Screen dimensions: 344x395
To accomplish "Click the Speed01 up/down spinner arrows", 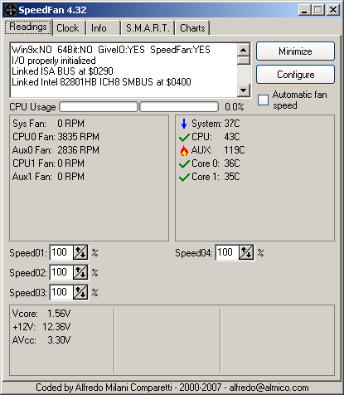I will tap(80, 252).
